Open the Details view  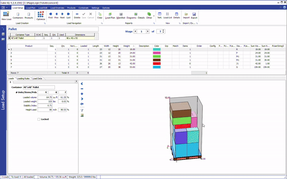point(177,16)
